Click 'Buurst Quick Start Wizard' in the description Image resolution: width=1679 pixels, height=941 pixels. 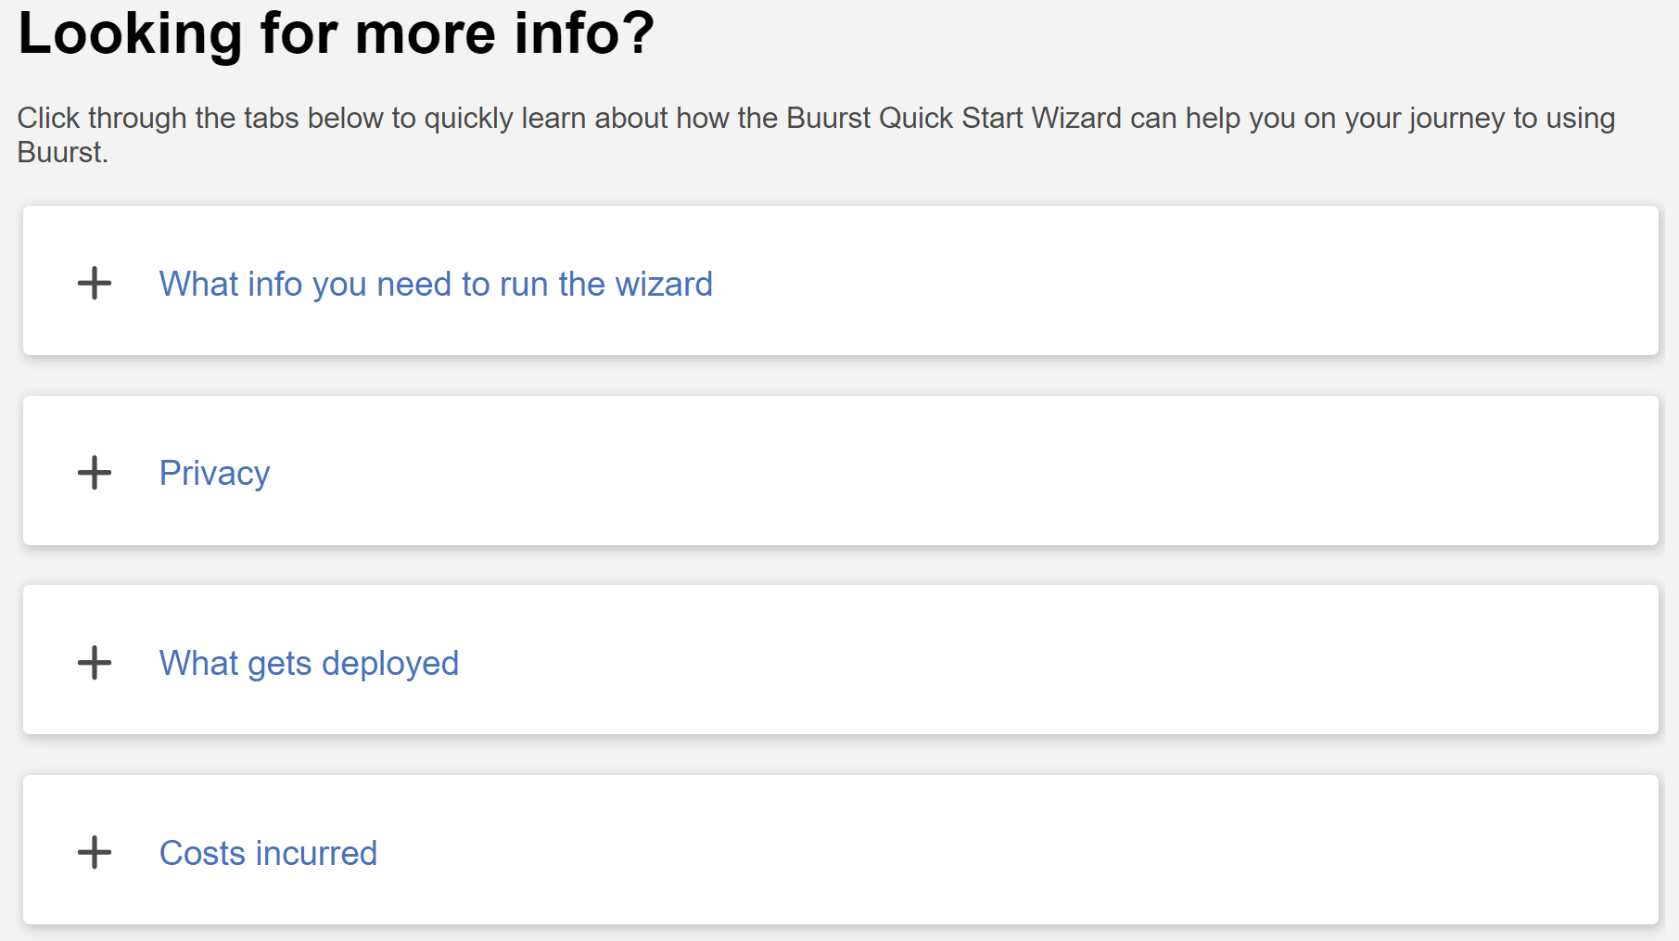click(954, 119)
